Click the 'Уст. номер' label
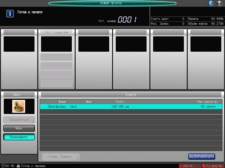The height and width of the screenshot is (168, 225). pos(107,21)
